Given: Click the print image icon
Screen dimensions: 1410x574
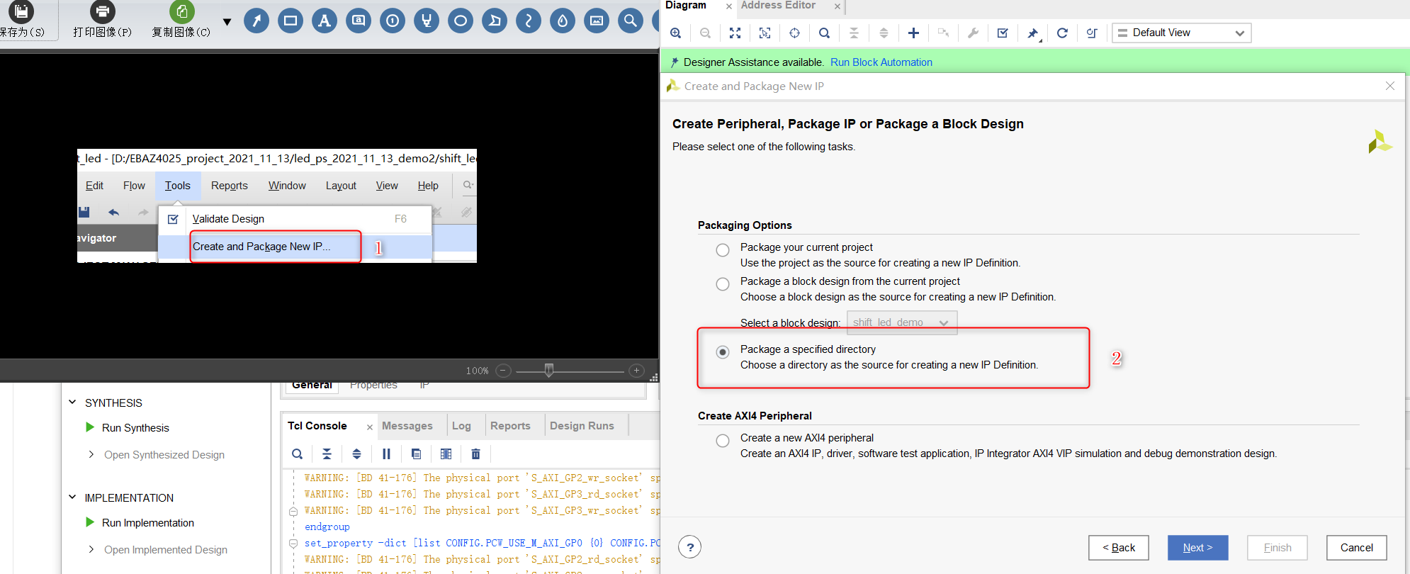Looking at the screenshot, I should (x=103, y=11).
